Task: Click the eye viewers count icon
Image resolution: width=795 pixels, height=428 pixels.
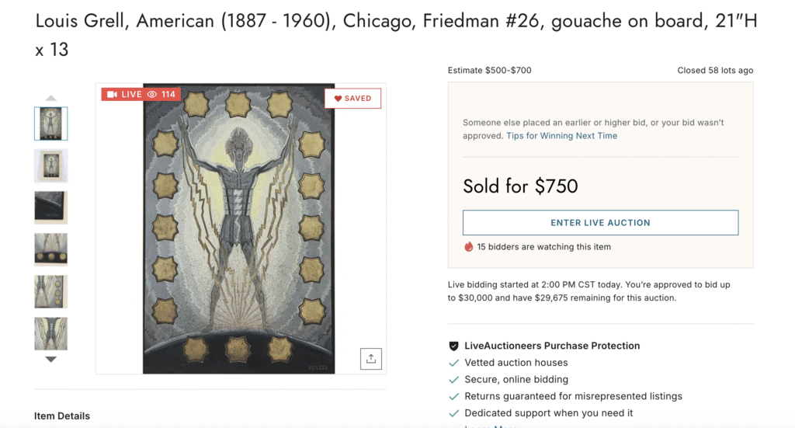Action: [x=152, y=95]
